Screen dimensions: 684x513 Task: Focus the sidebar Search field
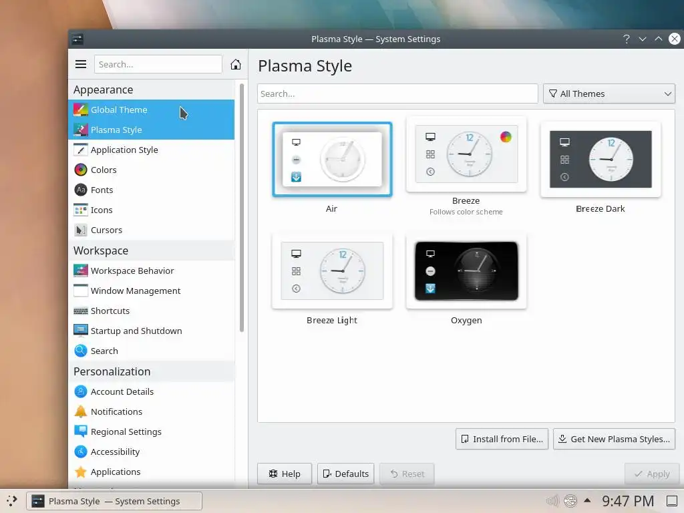[x=158, y=65]
